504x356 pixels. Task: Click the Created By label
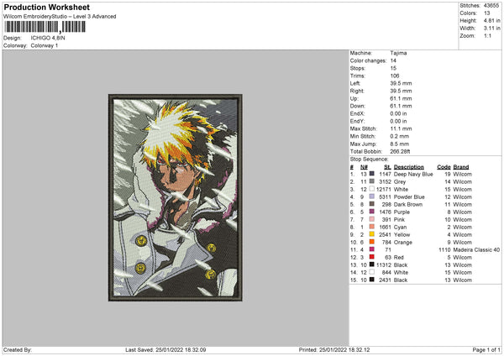coord(18,349)
